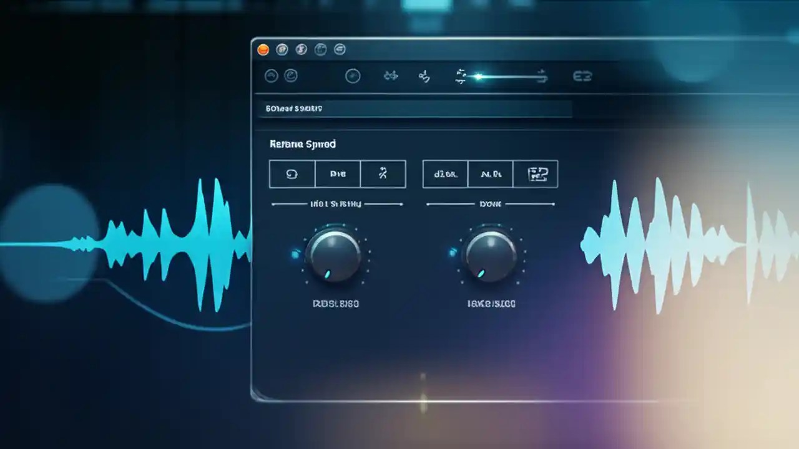
Task: Click the redo circle icon in the toolbar
Action: tap(292, 76)
